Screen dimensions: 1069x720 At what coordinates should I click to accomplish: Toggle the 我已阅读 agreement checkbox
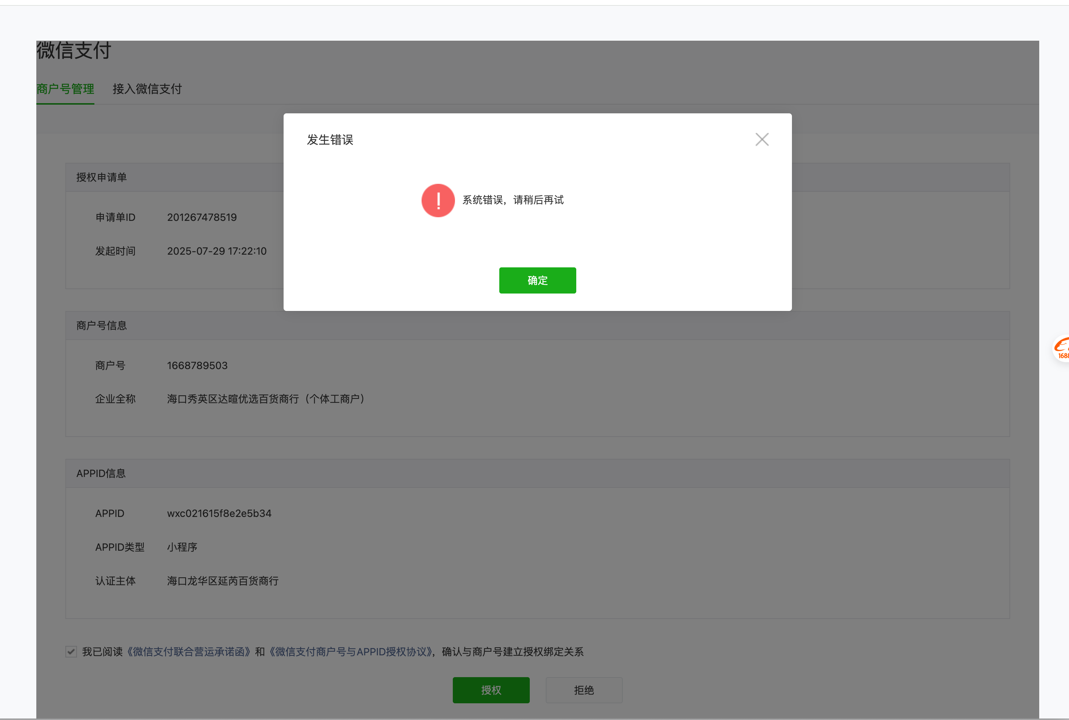click(x=71, y=652)
